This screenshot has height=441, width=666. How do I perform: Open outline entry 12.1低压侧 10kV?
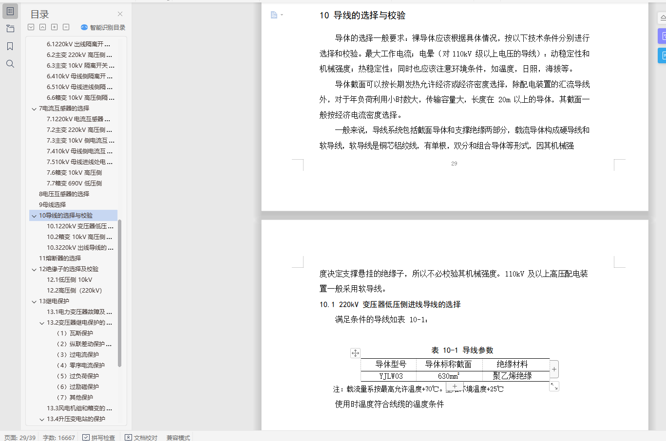pyautogui.click(x=70, y=279)
